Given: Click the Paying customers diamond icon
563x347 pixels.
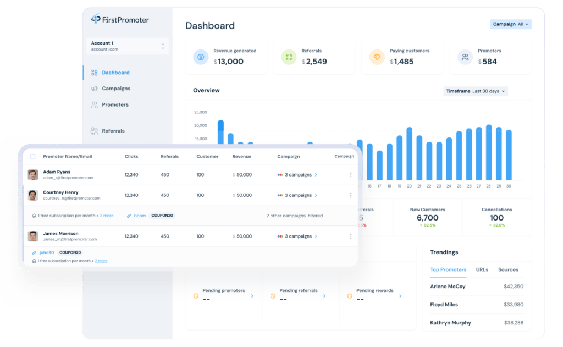Looking at the screenshot, I should click(377, 57).
